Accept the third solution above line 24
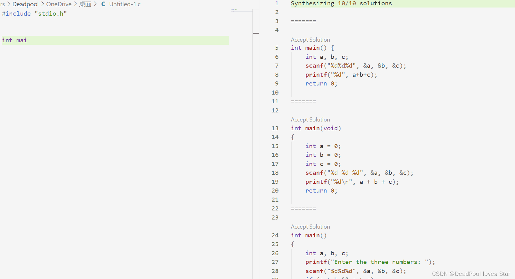515x279 pixels. click(310, 227)
